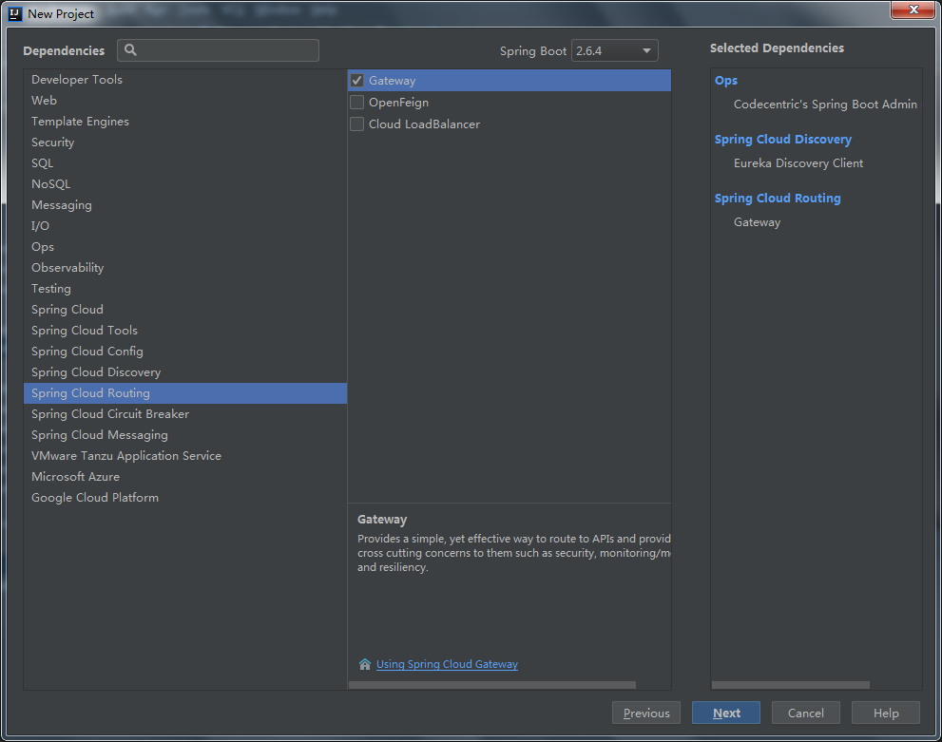Click the description pane horizontal scrollbar
Image resolution: width=942 pixels, height=742 pixels.
click(x=492, y=685)
